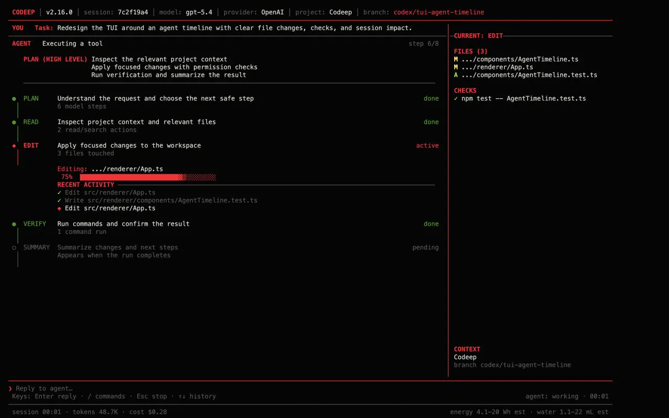669x418 pixels.
Task: Open .../components/AgentTimeline.test.ts in Files list
Action: pos(529,75)
